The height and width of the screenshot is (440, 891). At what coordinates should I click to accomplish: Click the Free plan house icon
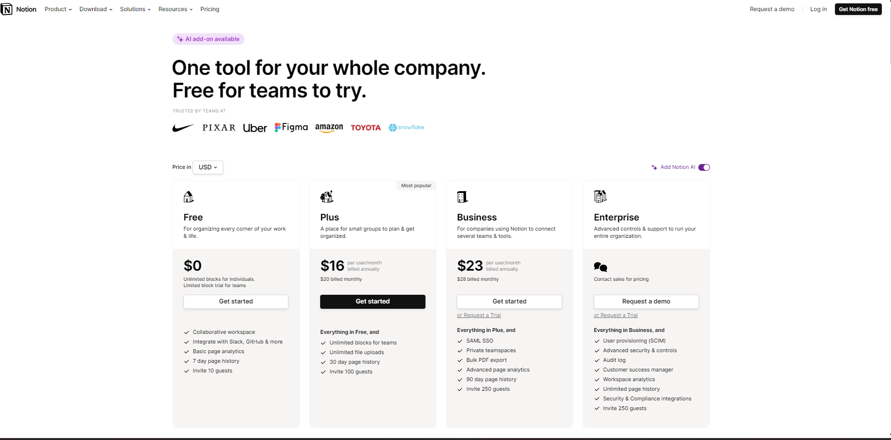tap(188, 197)
